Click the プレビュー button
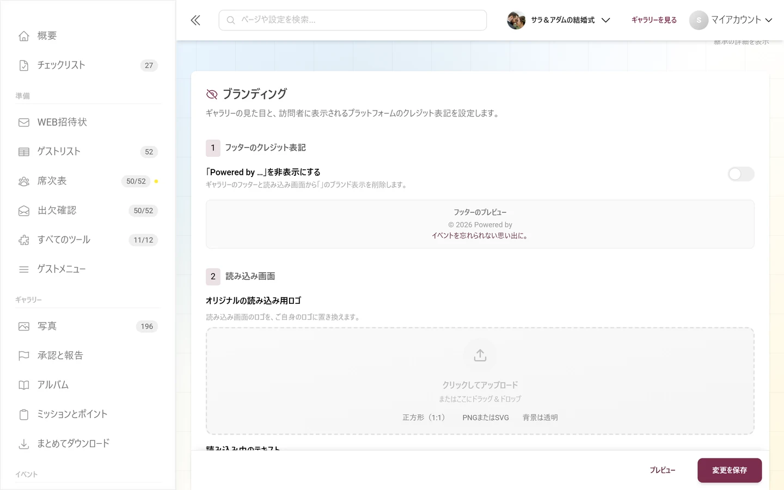 coord(662,470)
